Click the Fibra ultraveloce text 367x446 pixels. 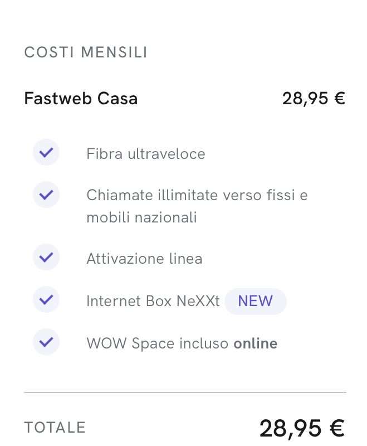[145, 154]
